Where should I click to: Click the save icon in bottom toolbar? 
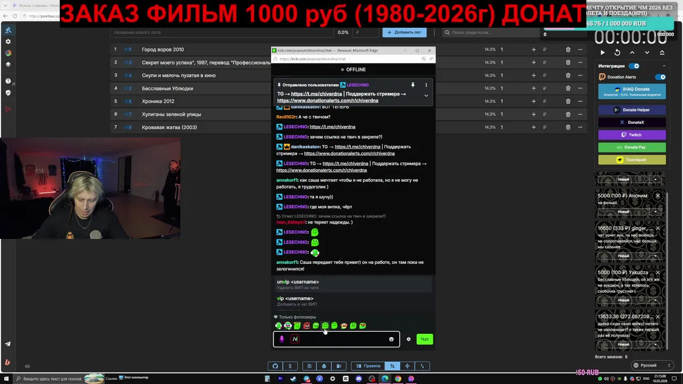(309, 366)
